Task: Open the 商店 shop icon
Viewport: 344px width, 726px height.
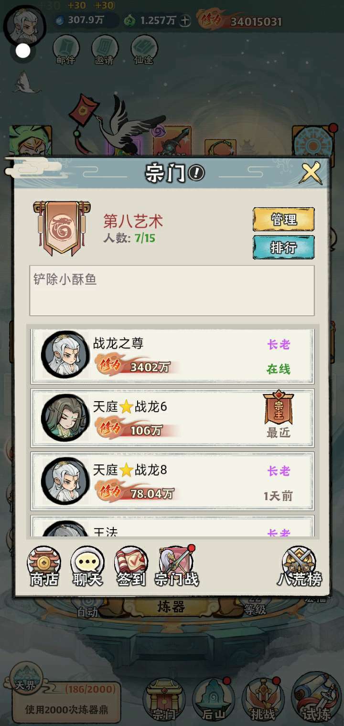Action: (x=44, y=566)
